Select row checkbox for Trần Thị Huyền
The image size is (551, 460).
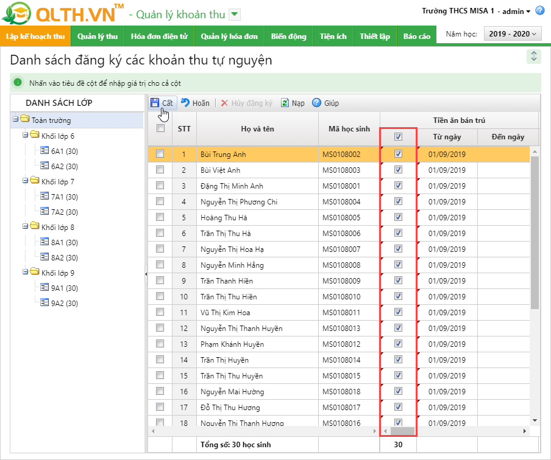pos(160,359)
